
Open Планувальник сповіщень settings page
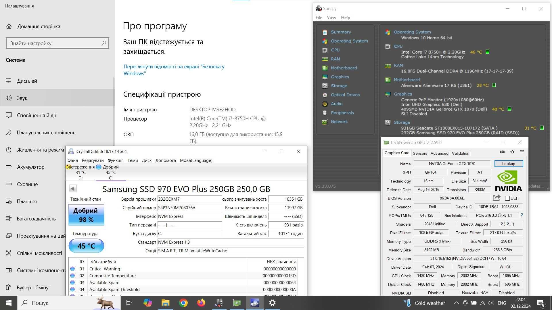[x=57, y=133]
